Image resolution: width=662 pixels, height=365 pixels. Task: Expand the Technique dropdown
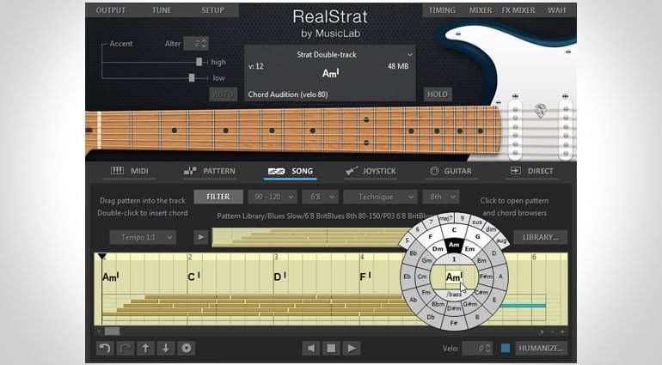click(x=380, y=197)
